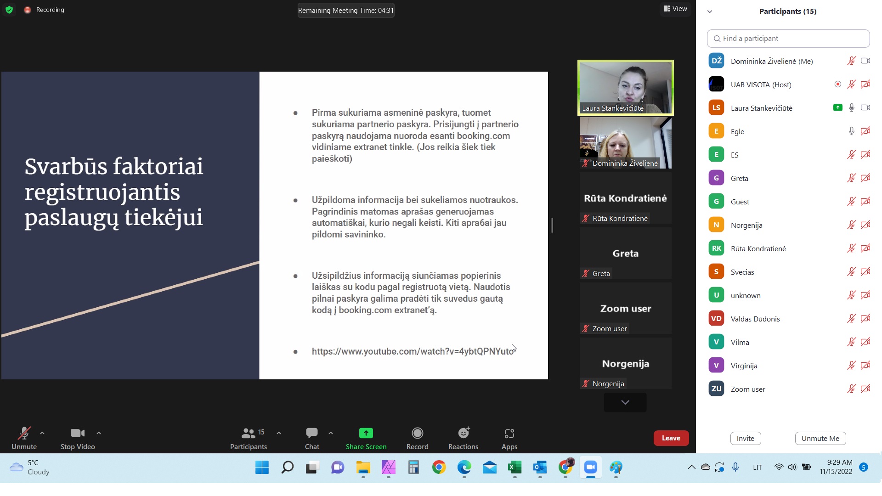882x496 pixels.
Task: Open the View layout menu
Action: point(675,9)
